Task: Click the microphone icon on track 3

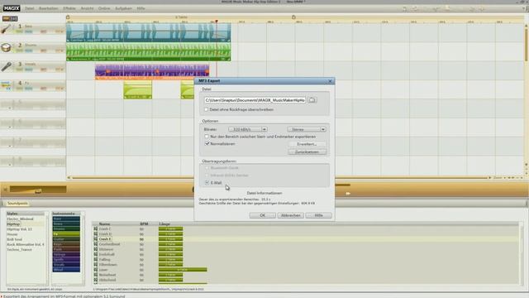Action: click(6, 66)
